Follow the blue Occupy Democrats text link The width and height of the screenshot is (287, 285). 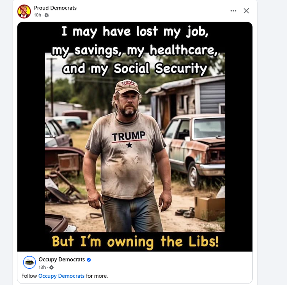pyautogui.click(x=61, y=276)
